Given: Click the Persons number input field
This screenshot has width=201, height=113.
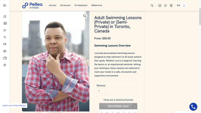Looking at the screenshot, I should pos(102,91).
